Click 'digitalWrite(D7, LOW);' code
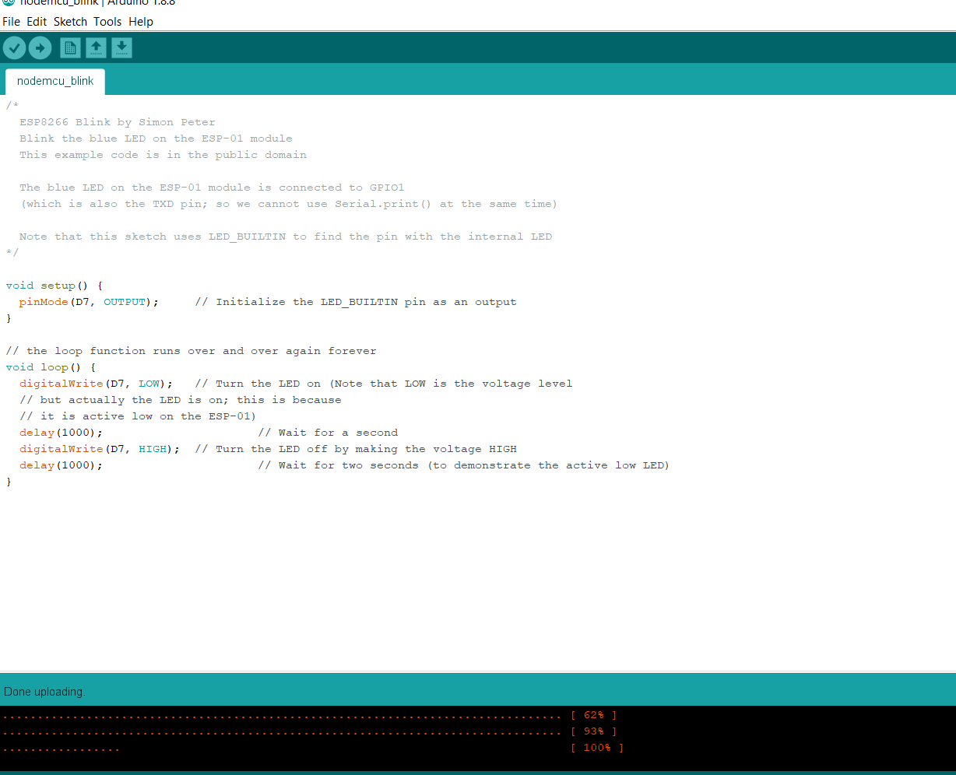Image resolution: width=956 pixels, height=775 pixels. click(x=96, y=384)
